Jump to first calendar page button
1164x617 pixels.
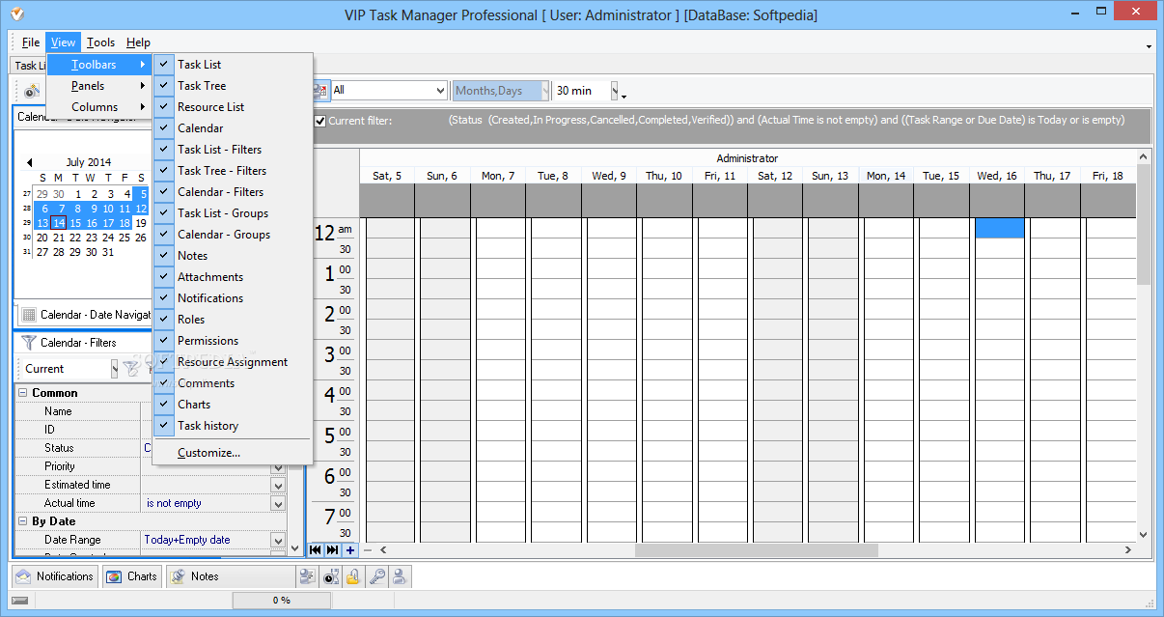click(316, 549)
